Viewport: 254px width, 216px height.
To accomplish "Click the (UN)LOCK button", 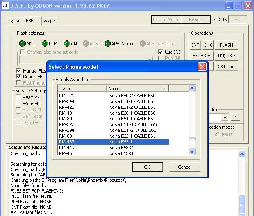I will (226, 56).
